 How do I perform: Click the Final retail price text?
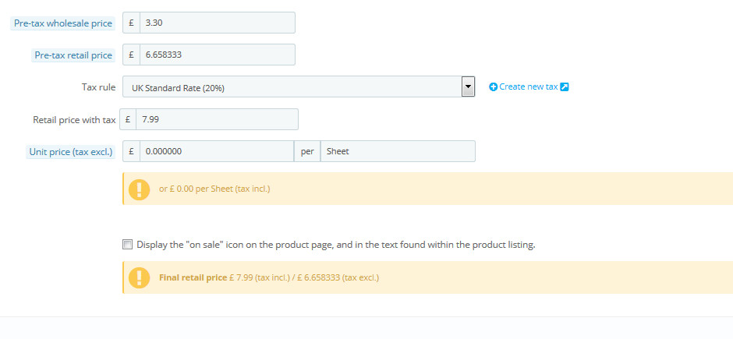[193, 278]
